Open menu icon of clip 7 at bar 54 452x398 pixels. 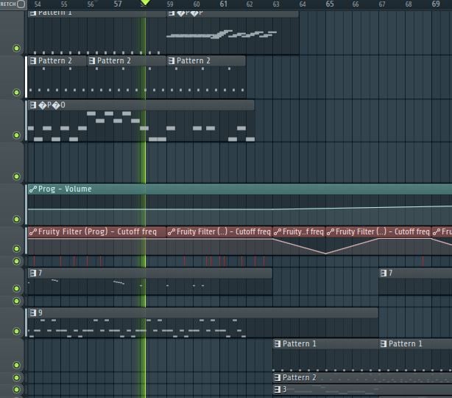pyautogui.click(x=33, y=273)
